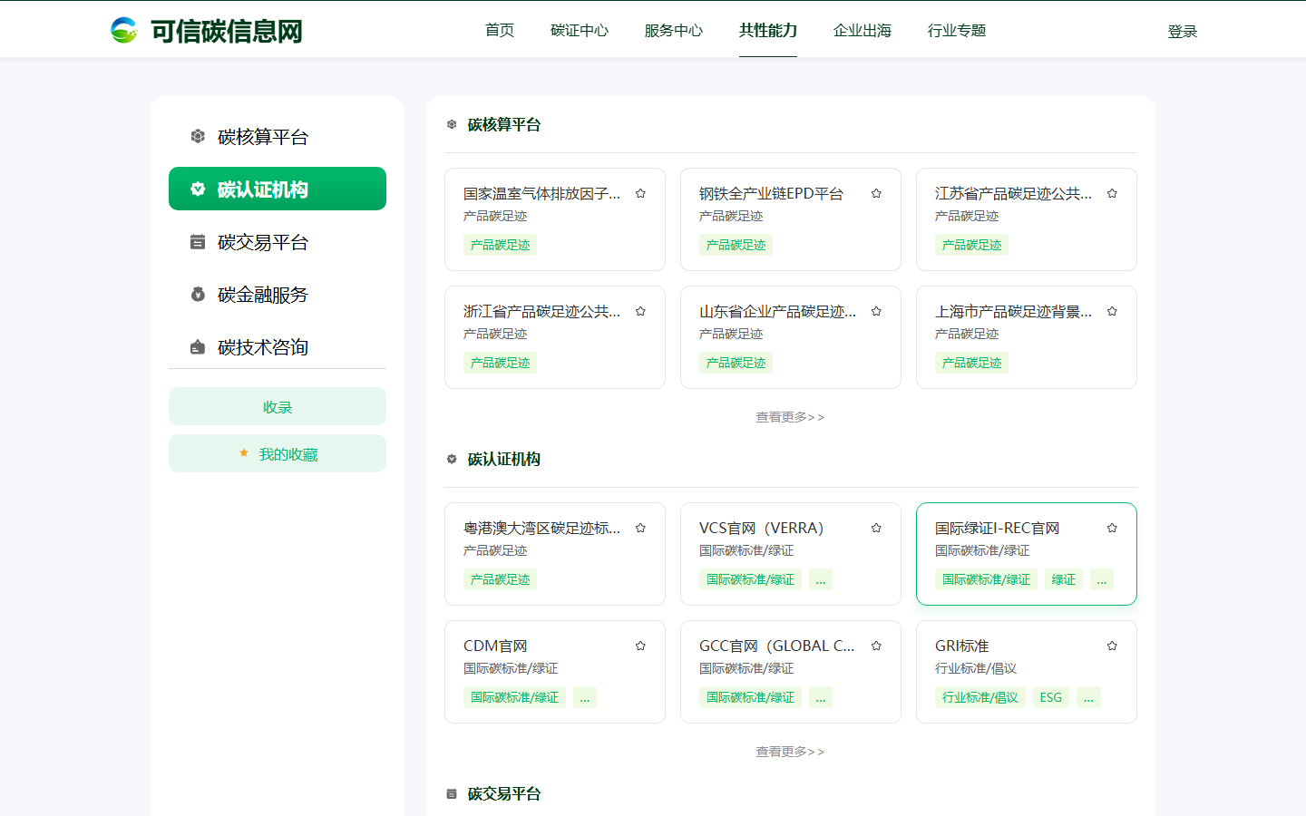
Task: Open 企业出海 navigation item
Action: tap(863, 30)
